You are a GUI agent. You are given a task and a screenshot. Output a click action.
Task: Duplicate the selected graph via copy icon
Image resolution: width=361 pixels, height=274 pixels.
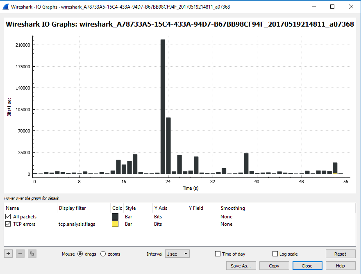click(x=32, y=254)
